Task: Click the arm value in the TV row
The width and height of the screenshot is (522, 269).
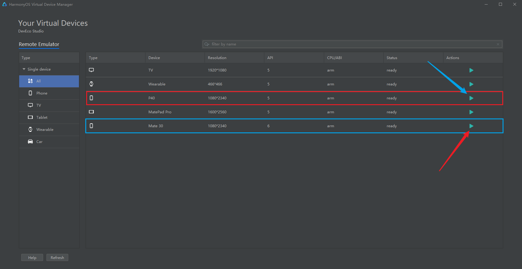Action: click(x=330, y=70)
